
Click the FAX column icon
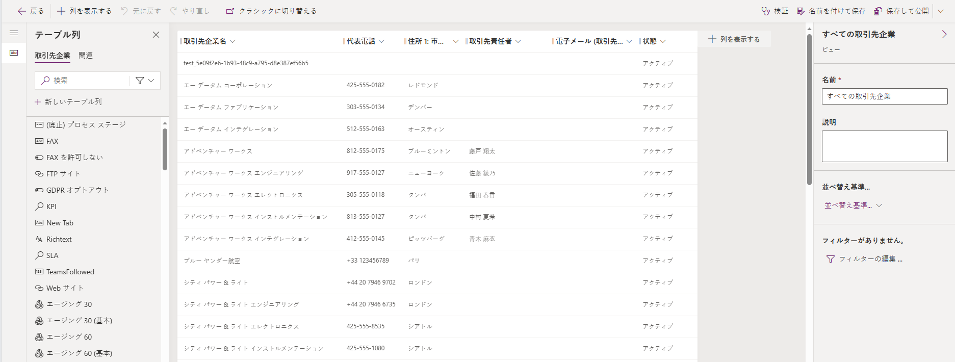coord(39,141)
